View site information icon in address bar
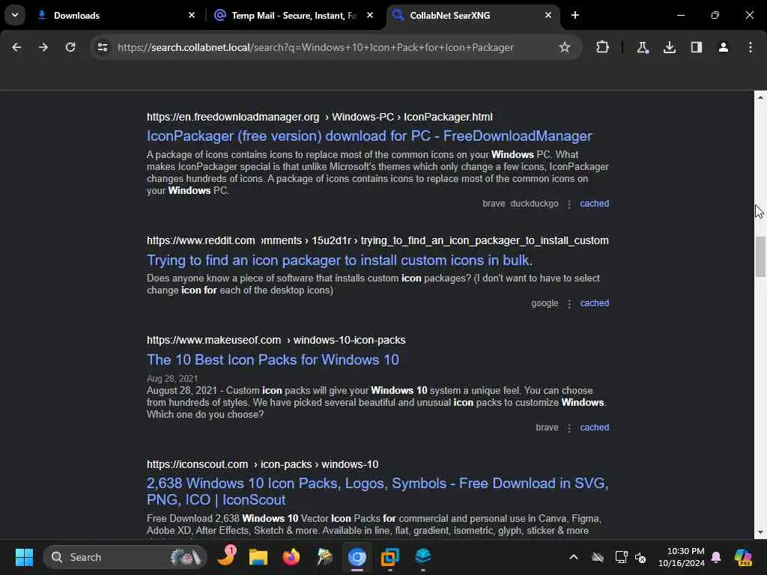Screen dimensions: 767x575 pos(102,47)
